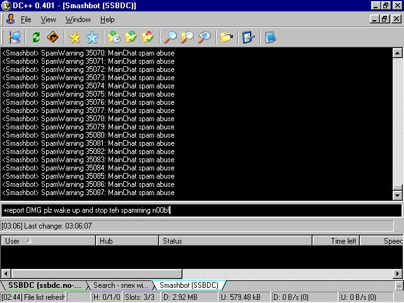404x303 pixels.
Task: Open Finished Uploads red arrow folder icon
Action: point(148,38)
